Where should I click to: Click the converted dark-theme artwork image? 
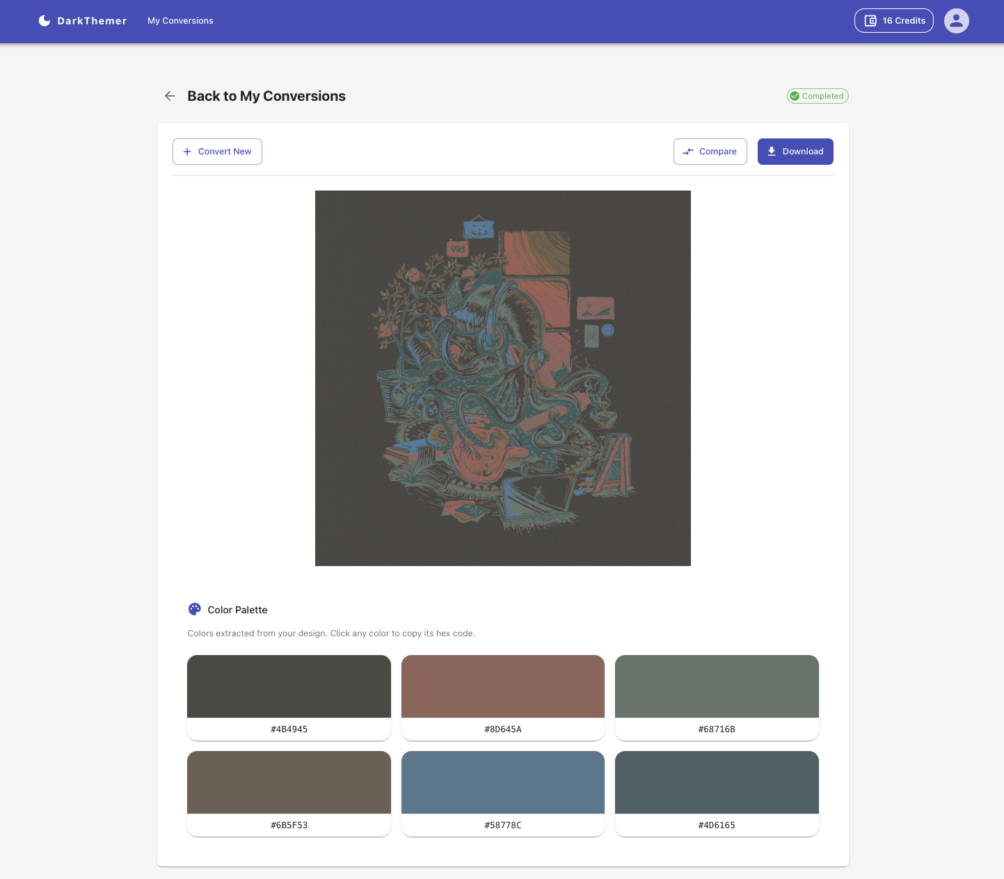coord(502,378)
